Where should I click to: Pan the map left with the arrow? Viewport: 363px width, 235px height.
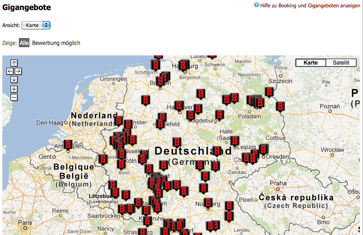tap(10, 71)
